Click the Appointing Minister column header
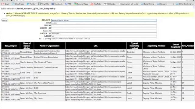195x109 pixels. point(156,46)
